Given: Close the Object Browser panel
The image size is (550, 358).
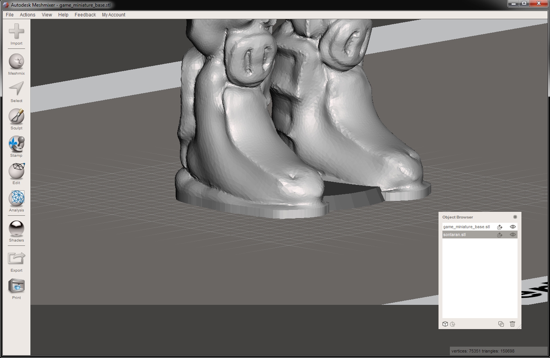Looking at the screenshot, I should [515, 217].
